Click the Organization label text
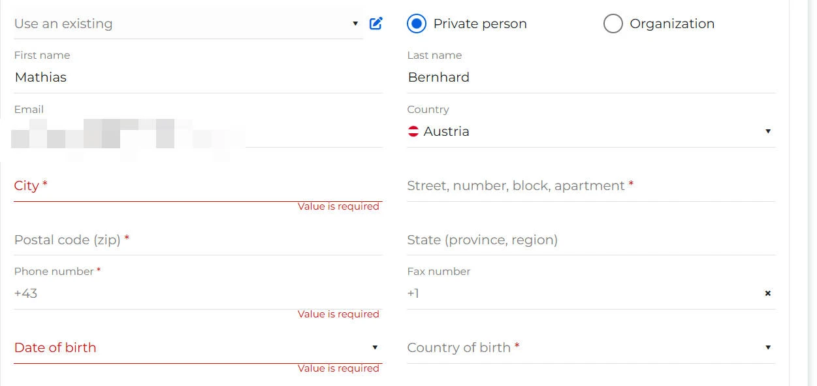This screenshot has width=817, height=386. click(672, 24)
